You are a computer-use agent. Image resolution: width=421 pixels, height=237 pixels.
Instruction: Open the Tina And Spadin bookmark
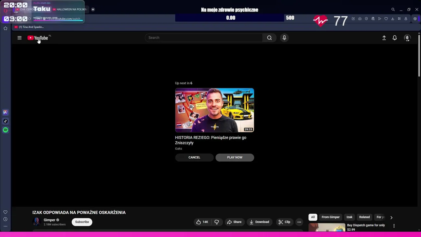(29, 27)
